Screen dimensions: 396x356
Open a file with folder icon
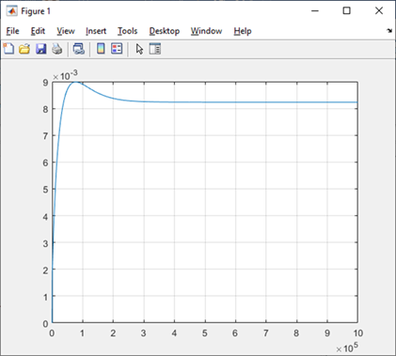point(24,49)
